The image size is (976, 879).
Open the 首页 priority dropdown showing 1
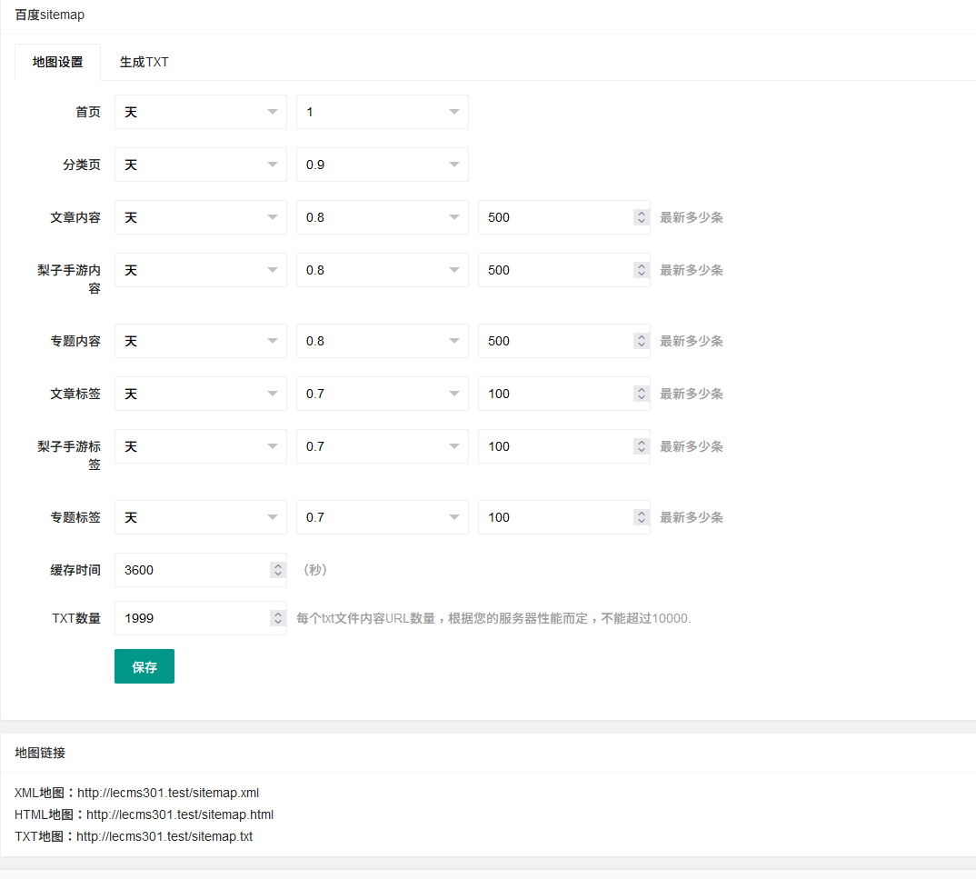tap(382, 111)
